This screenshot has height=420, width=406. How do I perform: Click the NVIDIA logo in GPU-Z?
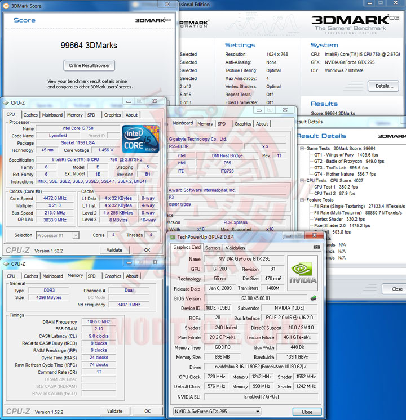(302, 273)
